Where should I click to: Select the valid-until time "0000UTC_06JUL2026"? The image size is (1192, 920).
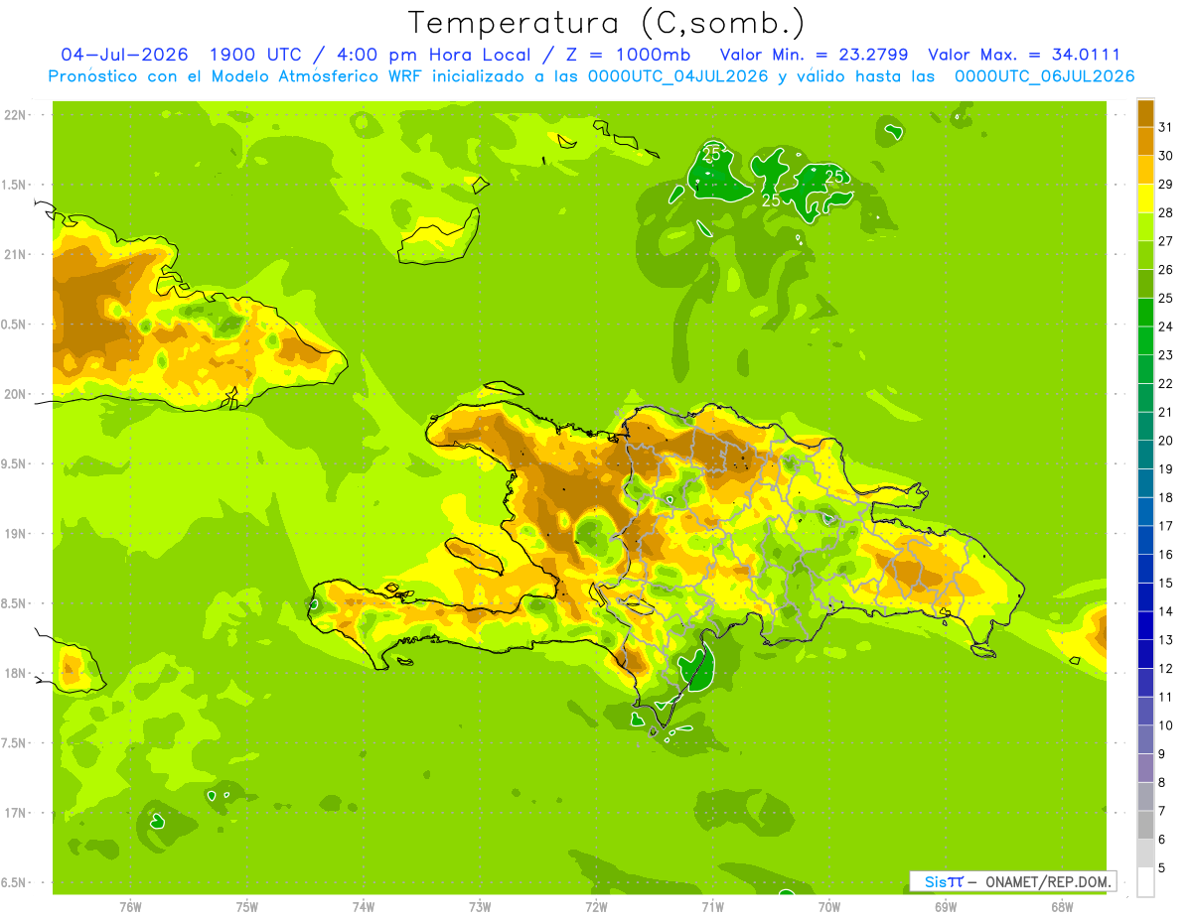1044,76
